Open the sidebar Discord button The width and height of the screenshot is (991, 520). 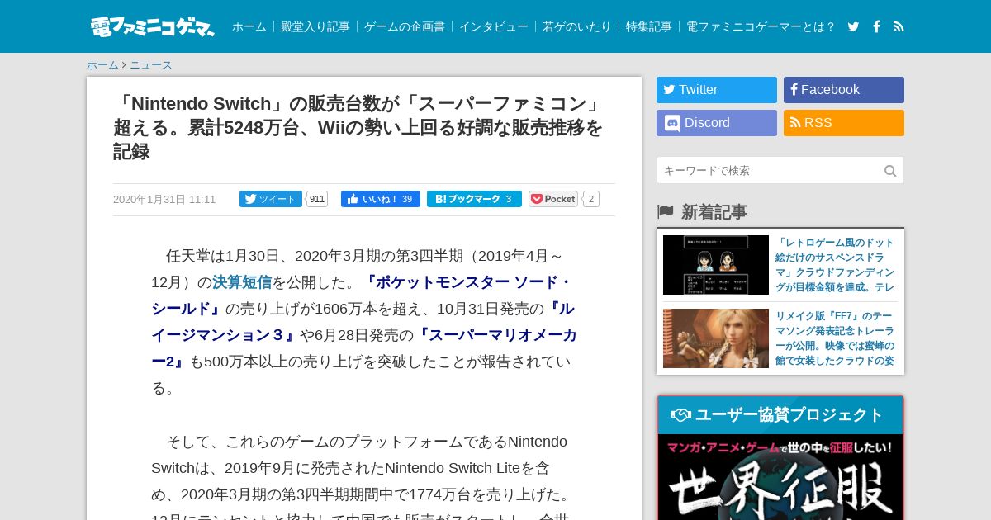[x=717, y=123]
